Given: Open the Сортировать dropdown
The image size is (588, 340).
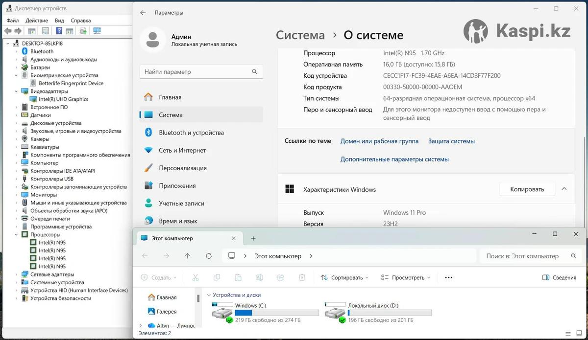Looking at the screenshot, I should (x=345, y=277).
